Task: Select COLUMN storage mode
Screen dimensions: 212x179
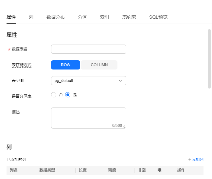Action: [x=99, y=65]
